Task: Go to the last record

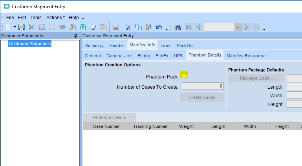Action: (x=256, y=27)
